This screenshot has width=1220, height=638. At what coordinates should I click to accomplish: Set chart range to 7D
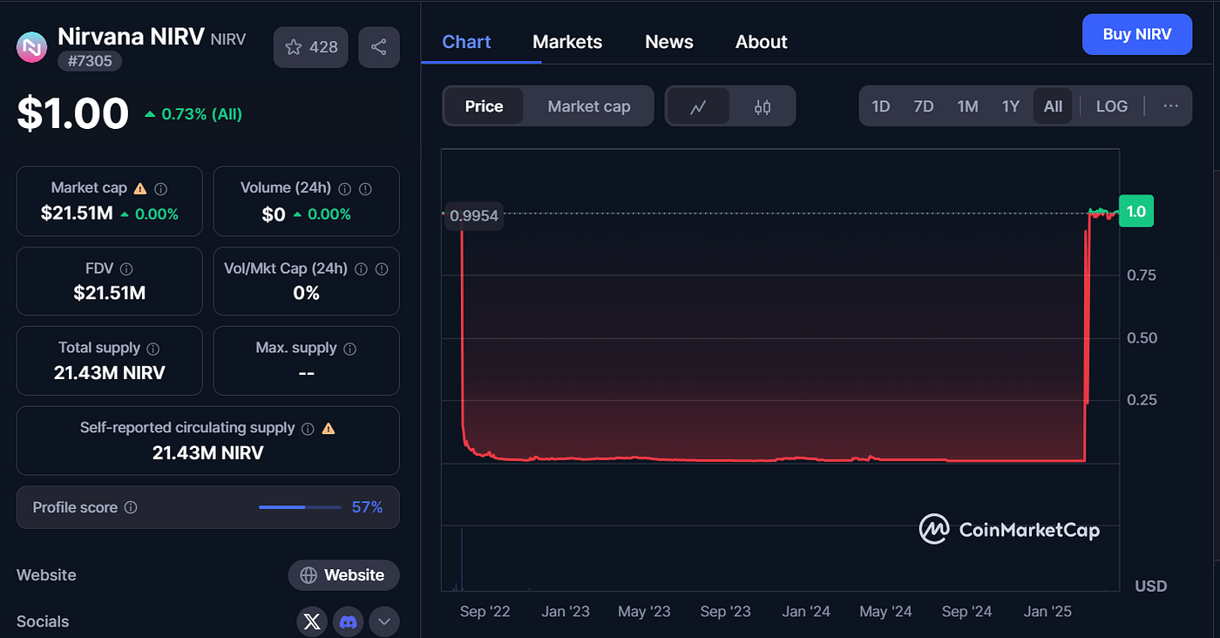[924, 106]
